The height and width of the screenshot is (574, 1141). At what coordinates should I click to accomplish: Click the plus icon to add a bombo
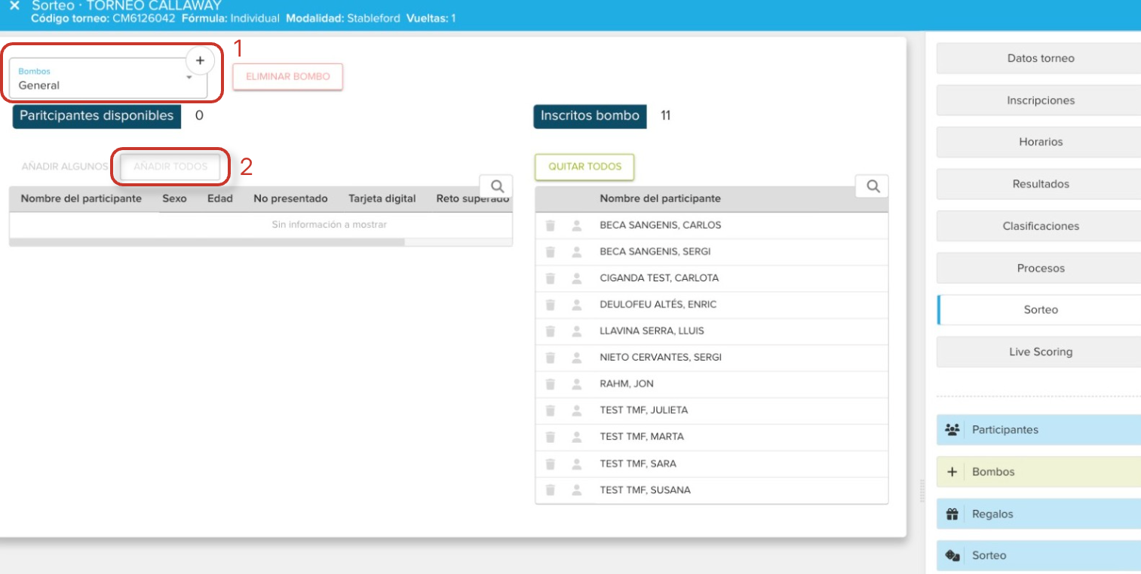click(200, 60)
